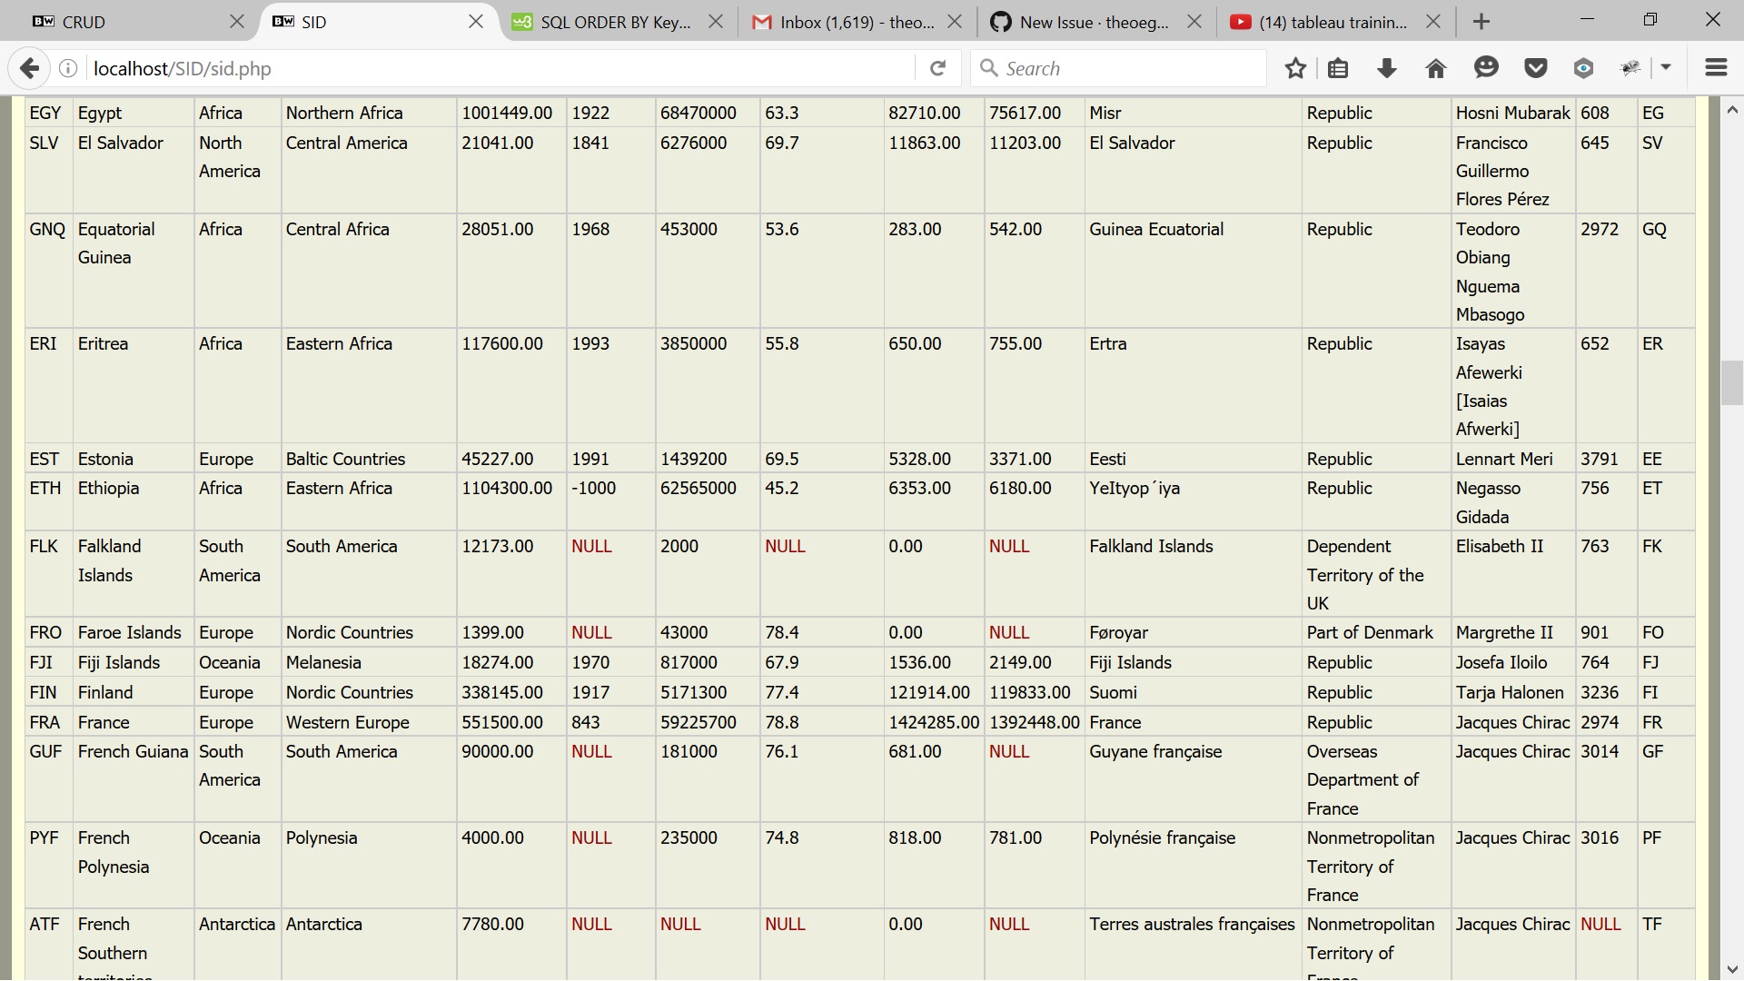The width and height of the screenshot is (1744, 981).
Task: Bookmark this page with the star icon
Action: [x=1295, y=68]
